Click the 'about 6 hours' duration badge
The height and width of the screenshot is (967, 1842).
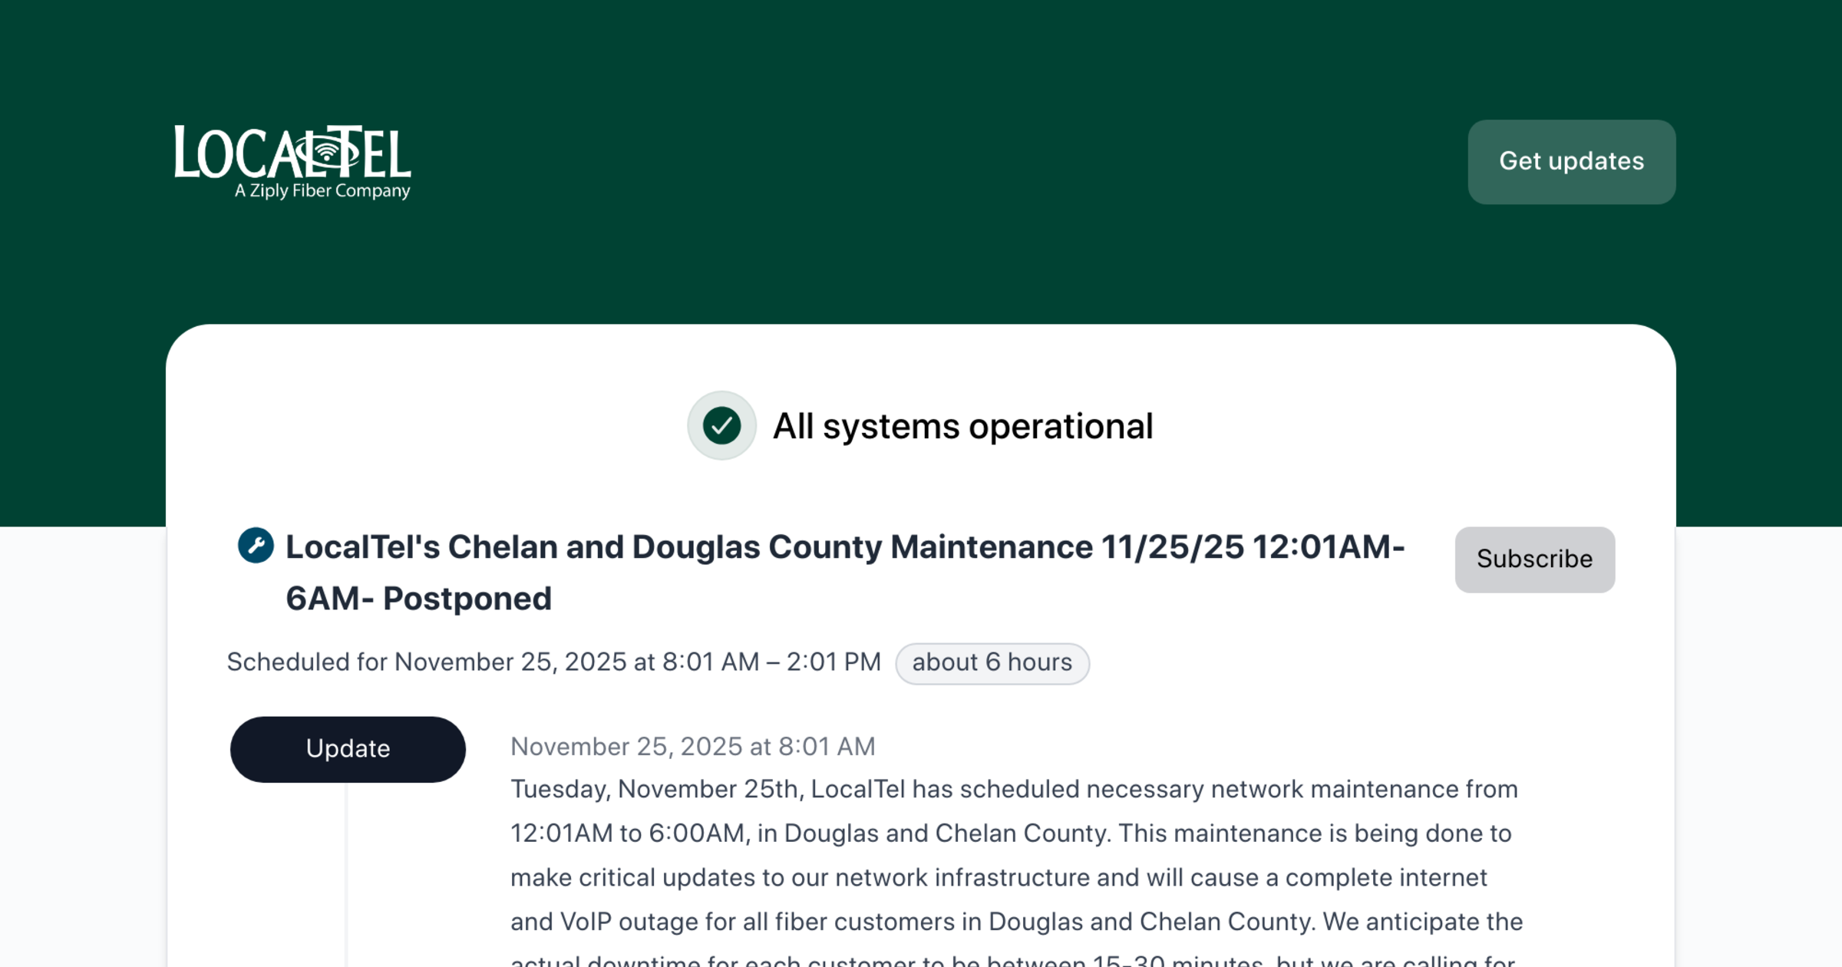992,663
